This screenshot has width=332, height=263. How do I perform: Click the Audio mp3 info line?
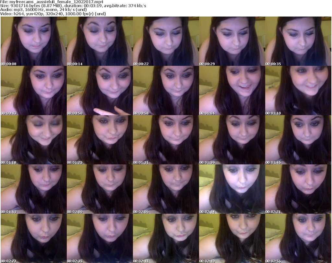pyautogui.click(x=43, y=10)
